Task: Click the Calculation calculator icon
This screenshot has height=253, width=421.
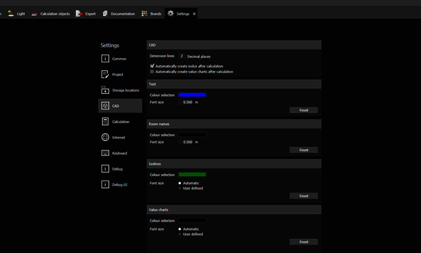Action: [x=105, y=122]
